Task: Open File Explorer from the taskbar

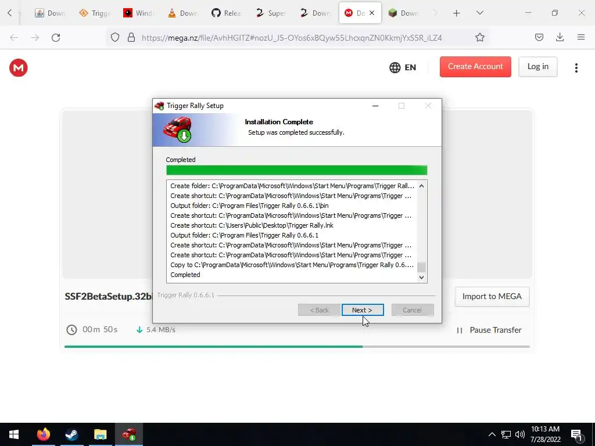Action: tap(100, 434)
